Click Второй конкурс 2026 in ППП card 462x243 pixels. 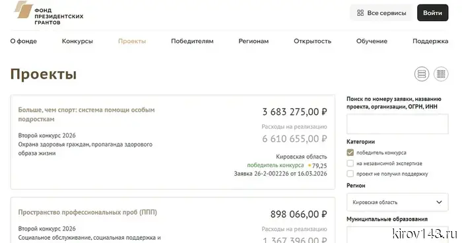coord(47,229)
